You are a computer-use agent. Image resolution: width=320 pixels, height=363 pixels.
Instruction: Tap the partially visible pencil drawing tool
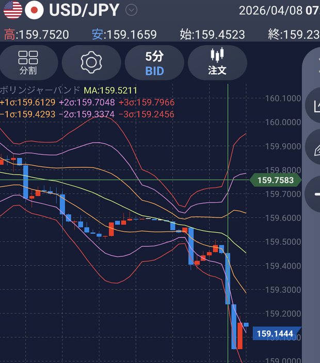click(x=313, y=147)
